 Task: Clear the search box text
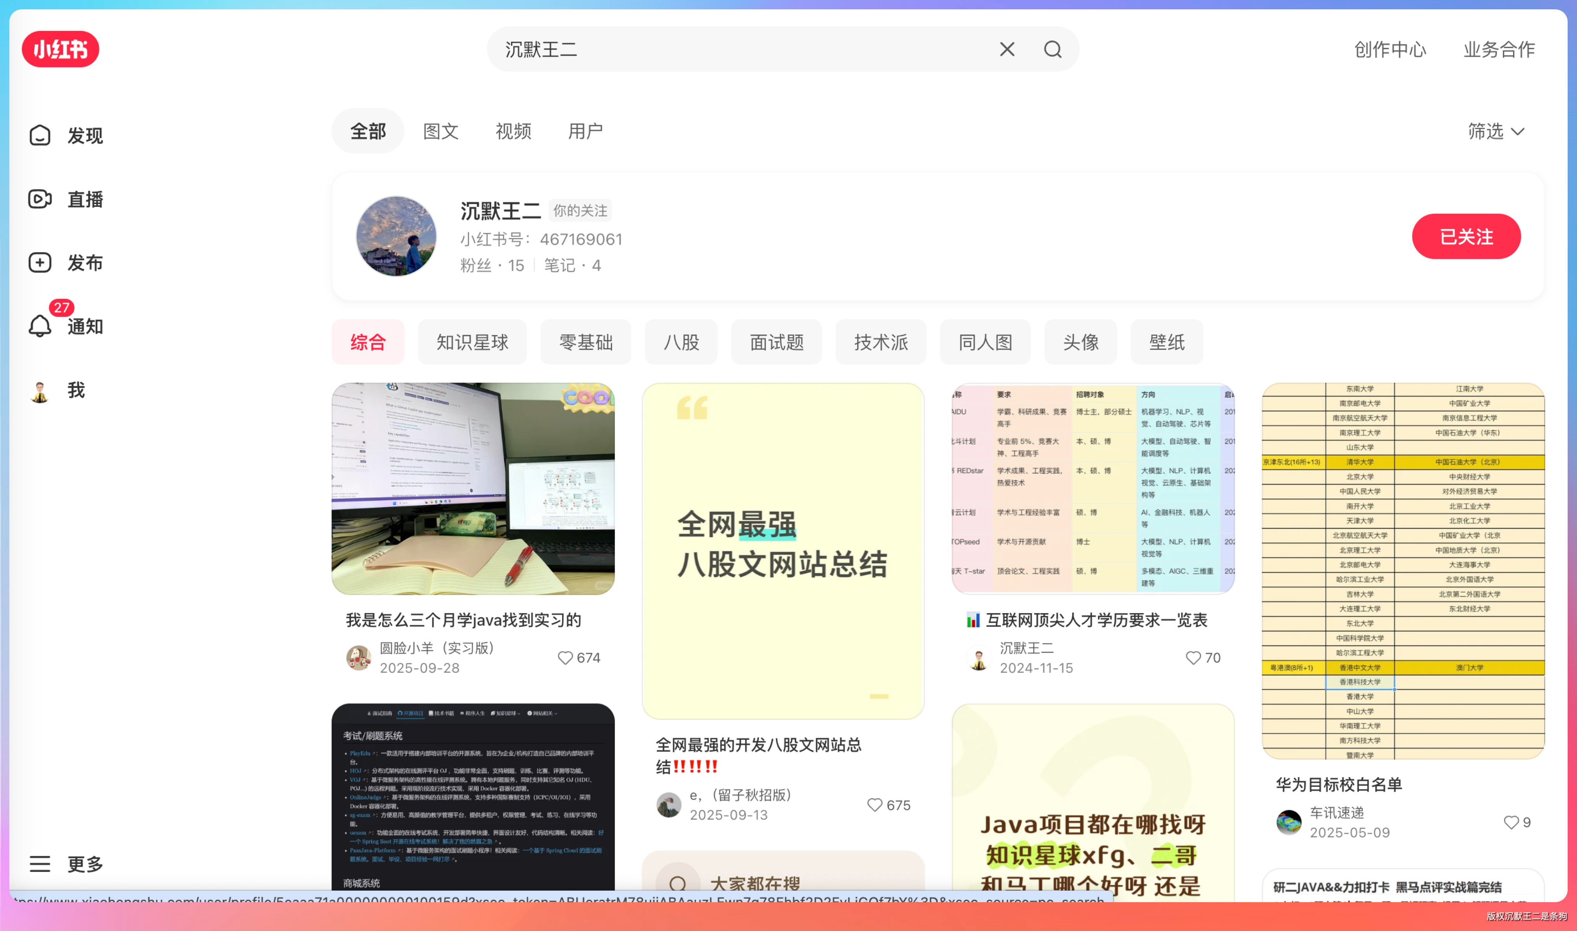1007,49
